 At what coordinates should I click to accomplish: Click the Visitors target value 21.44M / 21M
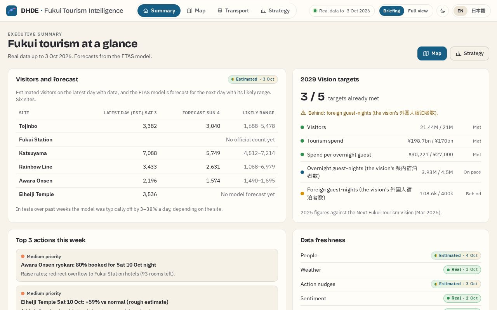click(x=436, y=127)
